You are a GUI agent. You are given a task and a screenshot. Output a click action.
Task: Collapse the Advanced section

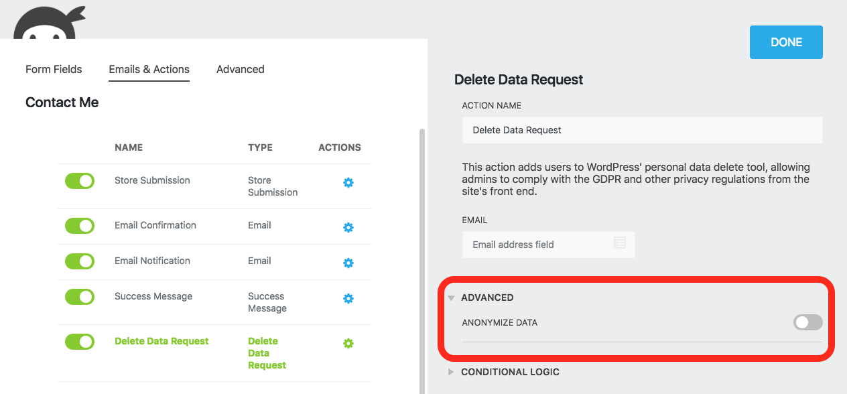click(x=486, y=298)
